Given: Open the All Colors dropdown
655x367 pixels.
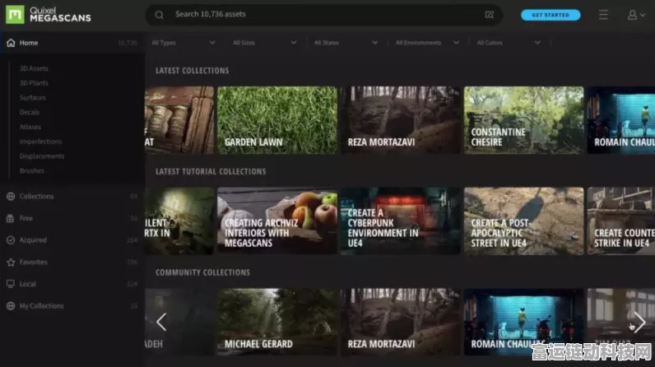Looking at the screenshot, I should click(509, 43).
